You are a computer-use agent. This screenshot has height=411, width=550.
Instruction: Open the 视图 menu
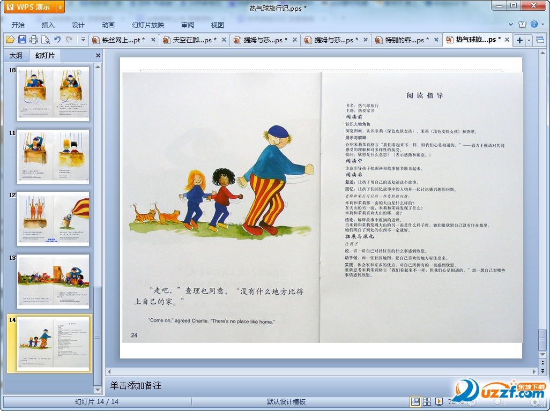(218, 25)
